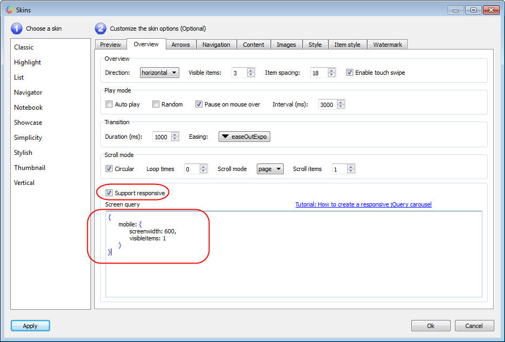Screen dimensions: 505x342
Task: Open the responsive jQuery carousel tutorial link
Action: pos(363,204)
